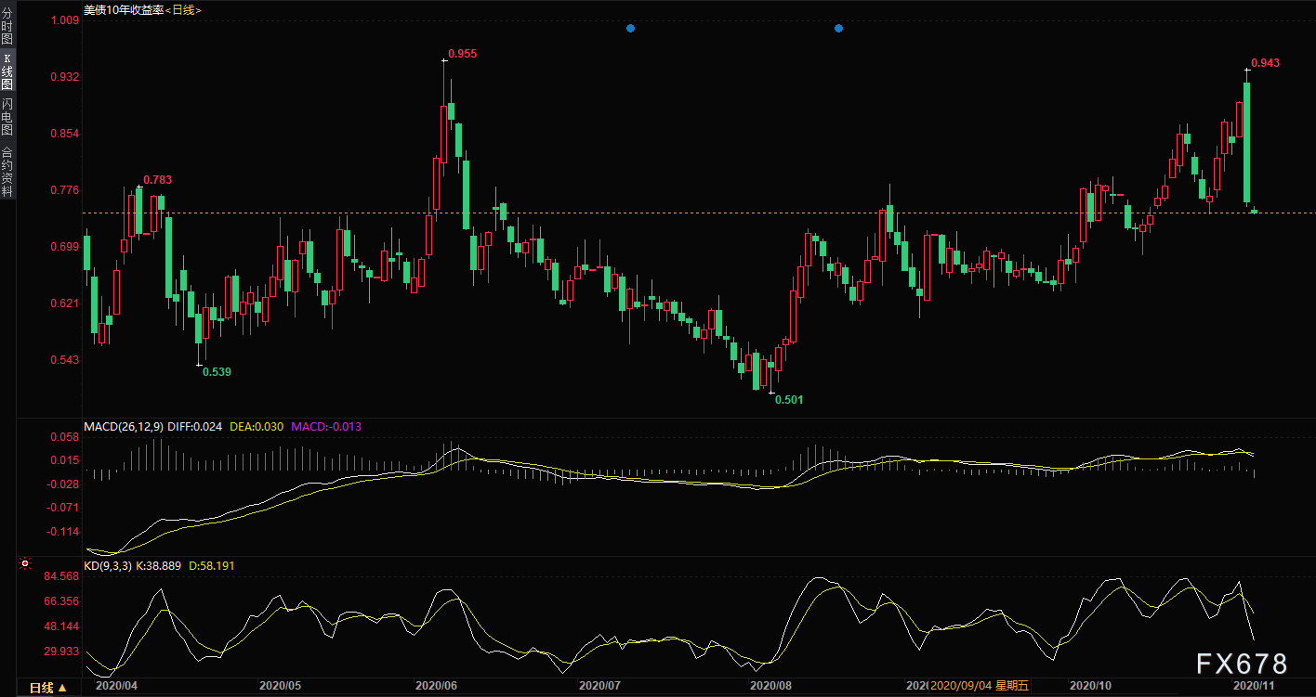Click the 2020/05 date on the time axis
This screenshot has height=697, width=1316.
[281, 686]
